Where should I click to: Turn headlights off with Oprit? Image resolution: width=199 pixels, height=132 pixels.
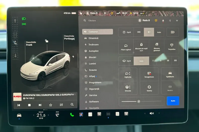pos(126,32)
